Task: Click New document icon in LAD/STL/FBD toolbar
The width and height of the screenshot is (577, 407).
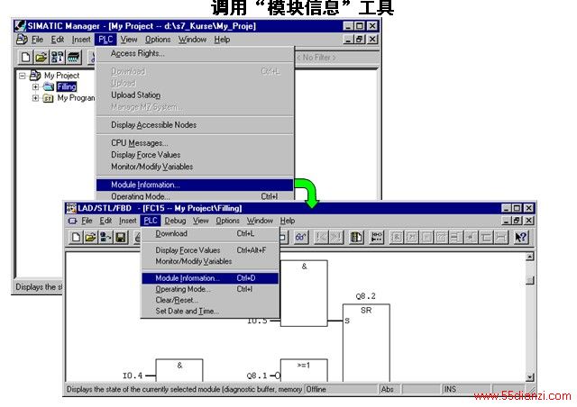Action: point(76,237)
